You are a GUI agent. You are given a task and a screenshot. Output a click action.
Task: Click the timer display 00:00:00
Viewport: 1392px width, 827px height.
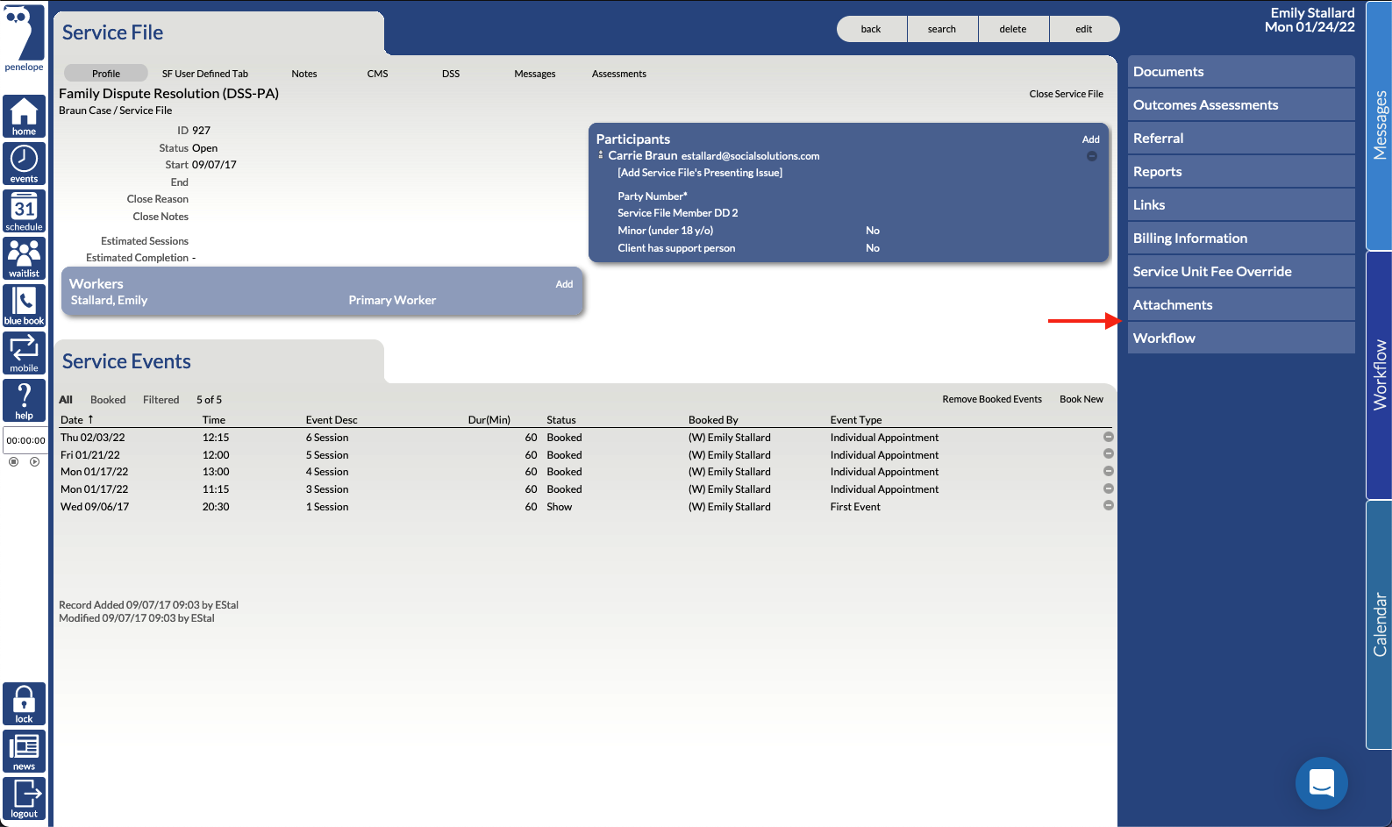click(x=25, y=440)
